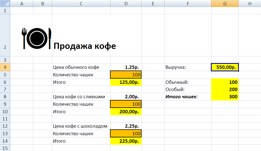Viewport: 261px width, 151px height.
Task: Select the 125,00р. total cell
Action: 126,82
